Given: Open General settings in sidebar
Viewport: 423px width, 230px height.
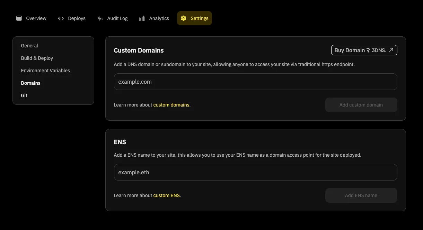Looking at the screenshot, I should click(x=29, y=46).
